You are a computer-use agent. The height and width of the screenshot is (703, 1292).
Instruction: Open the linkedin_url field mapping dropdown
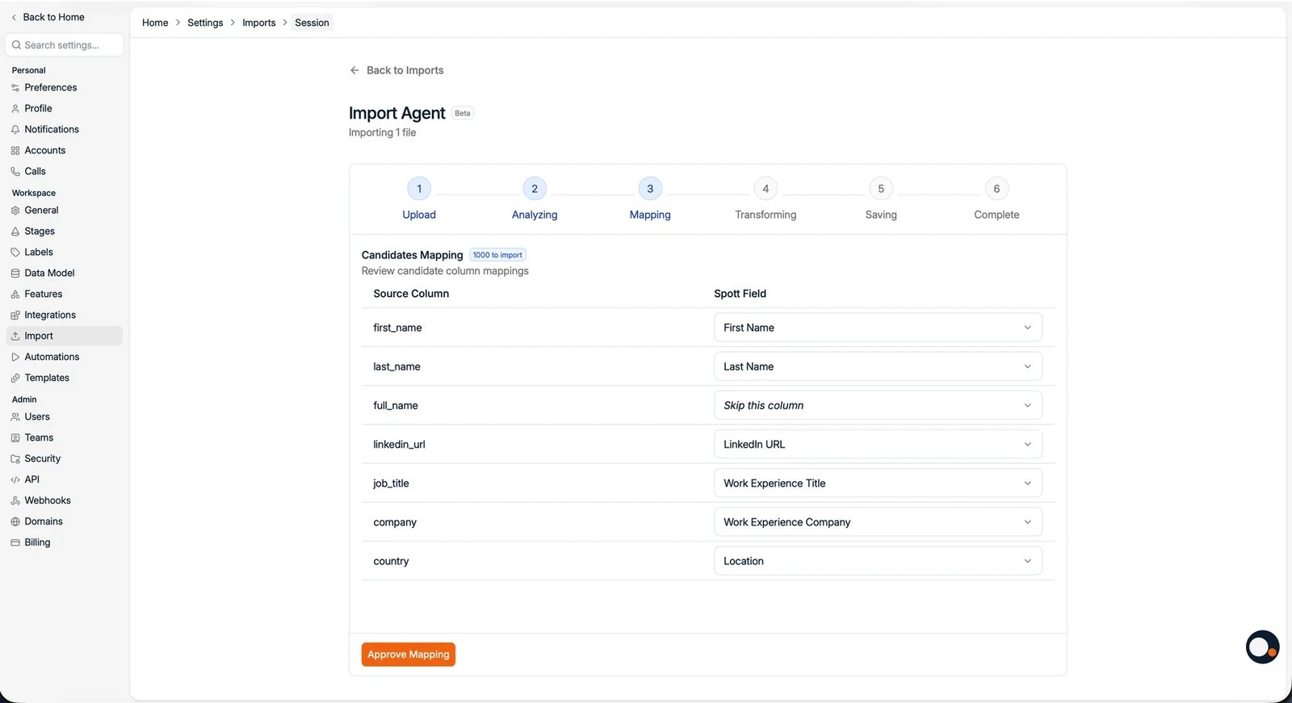(878, 445)
